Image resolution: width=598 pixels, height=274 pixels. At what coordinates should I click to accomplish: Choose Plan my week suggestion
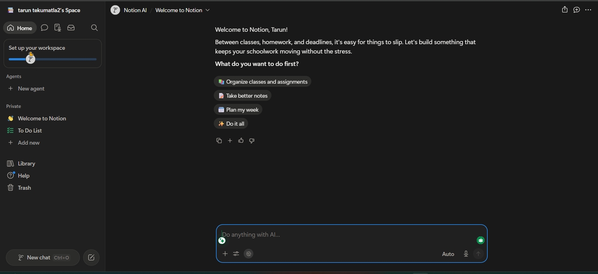[238, 110]
